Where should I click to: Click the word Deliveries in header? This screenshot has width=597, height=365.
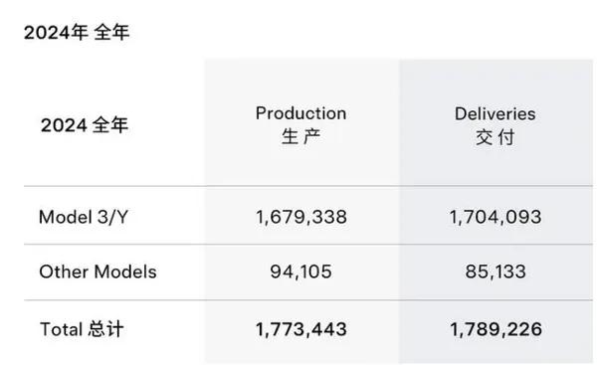tap(495, 113)
